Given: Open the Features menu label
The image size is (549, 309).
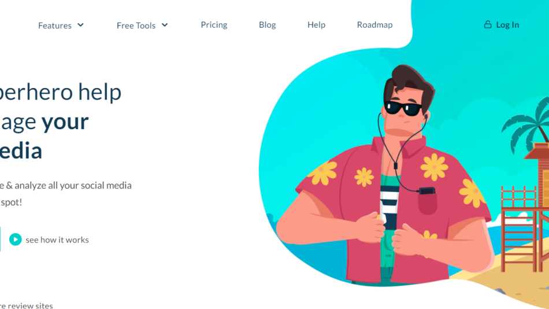Looking at the screenshot, I should [x=55, y=25].
